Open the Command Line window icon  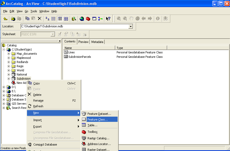94,18
